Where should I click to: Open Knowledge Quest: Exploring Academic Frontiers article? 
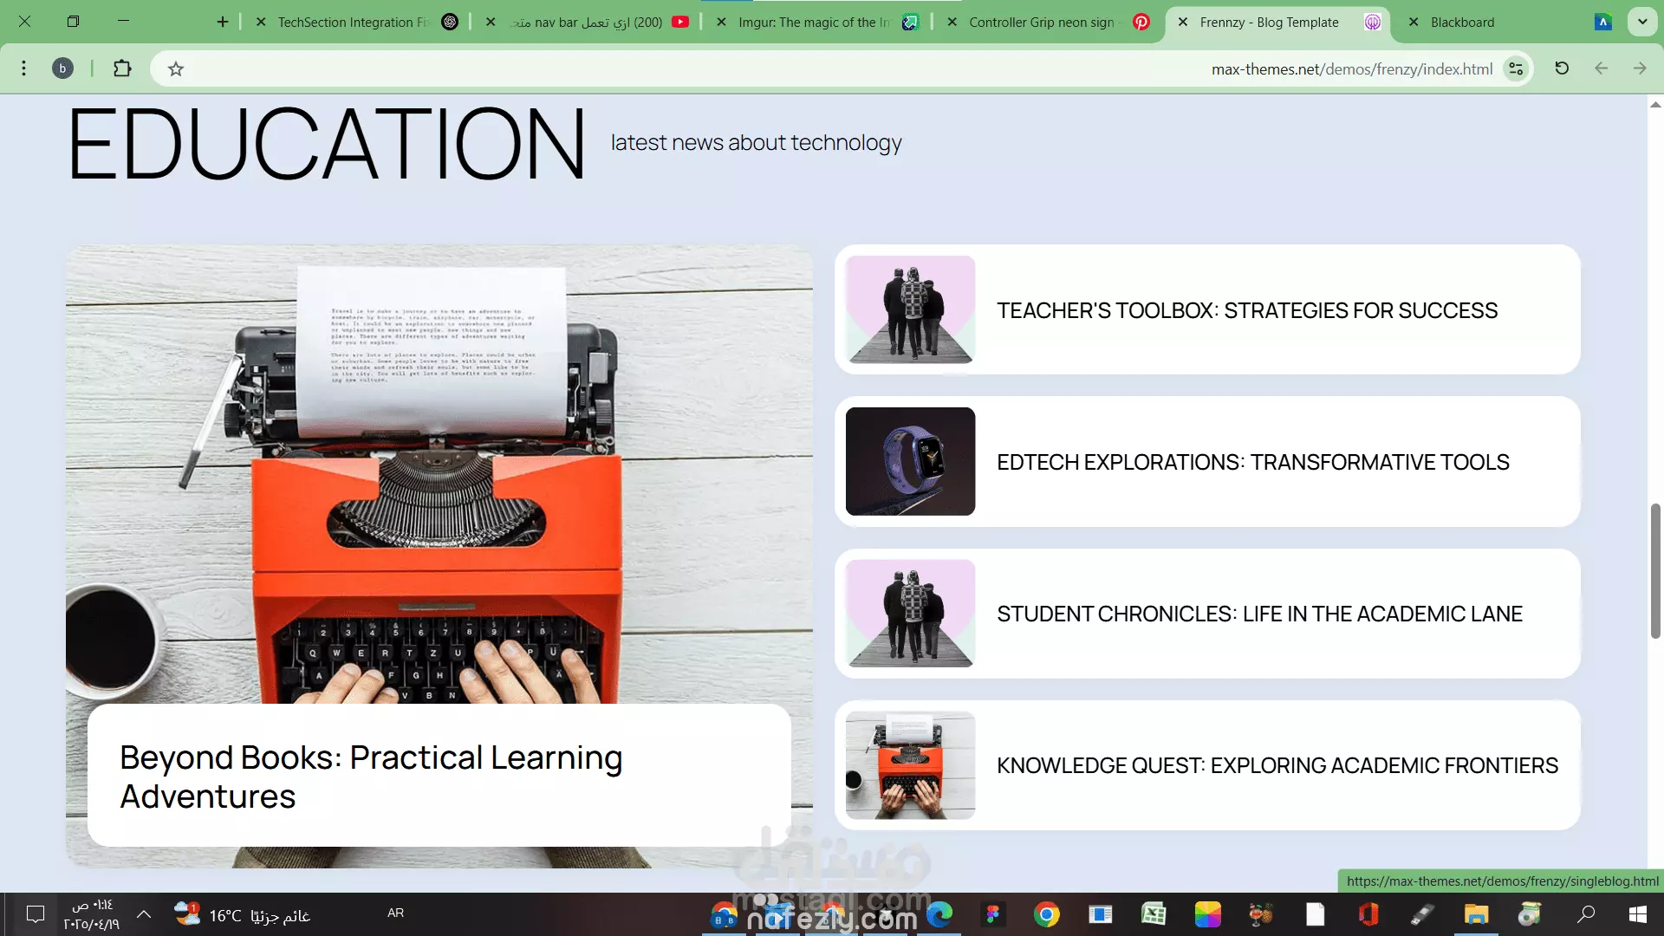click(x=1277, y=765)
